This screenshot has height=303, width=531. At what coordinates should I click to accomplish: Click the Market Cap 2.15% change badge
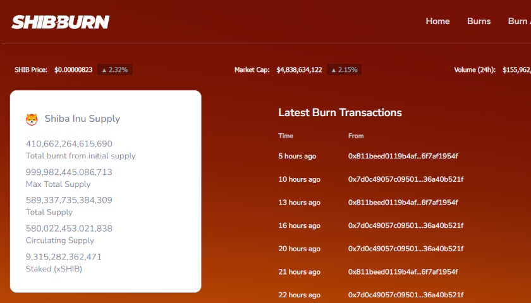344,69
